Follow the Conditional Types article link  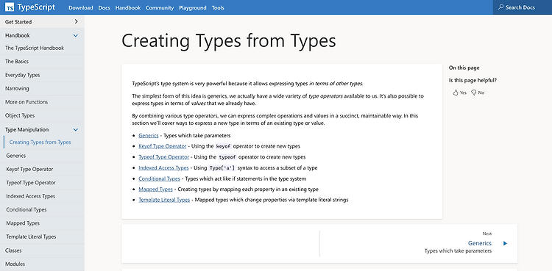click(159, 178)
